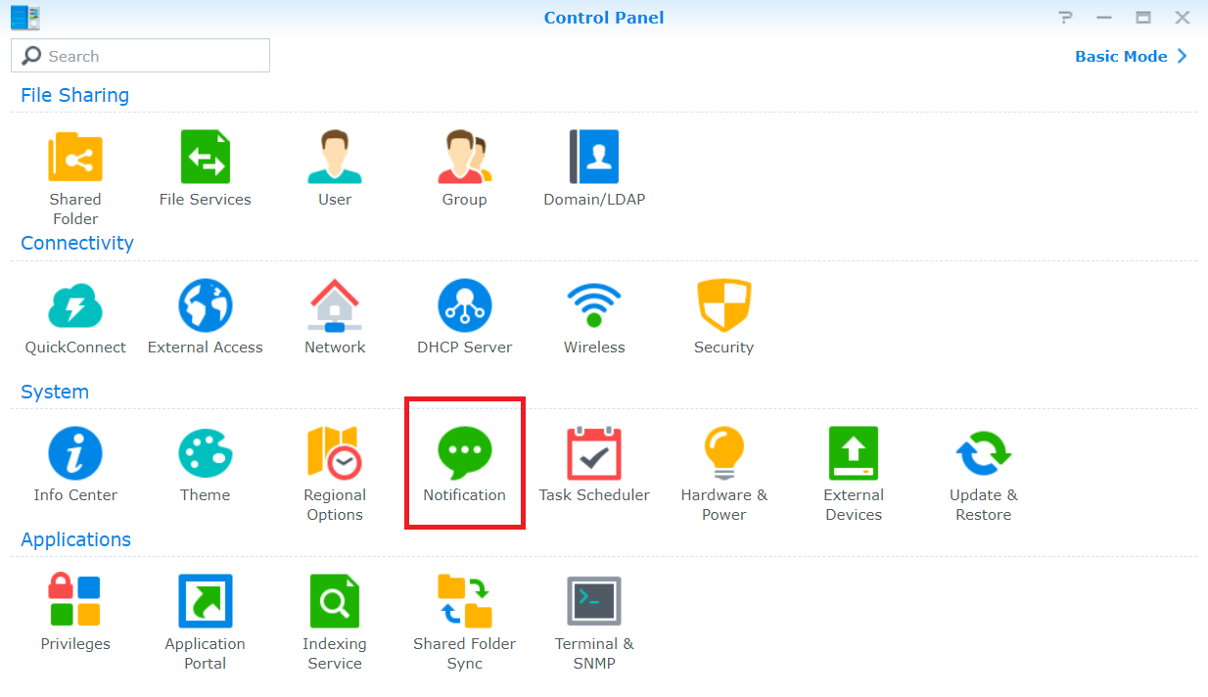Viewport: 1208px width, 697px height.
Task: Open the Notification settings icon
Action: tap(465, 453)
